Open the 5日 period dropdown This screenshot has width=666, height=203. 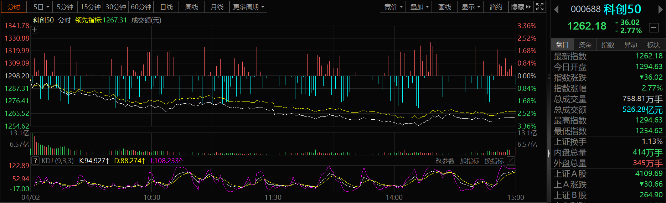(41, 7)
